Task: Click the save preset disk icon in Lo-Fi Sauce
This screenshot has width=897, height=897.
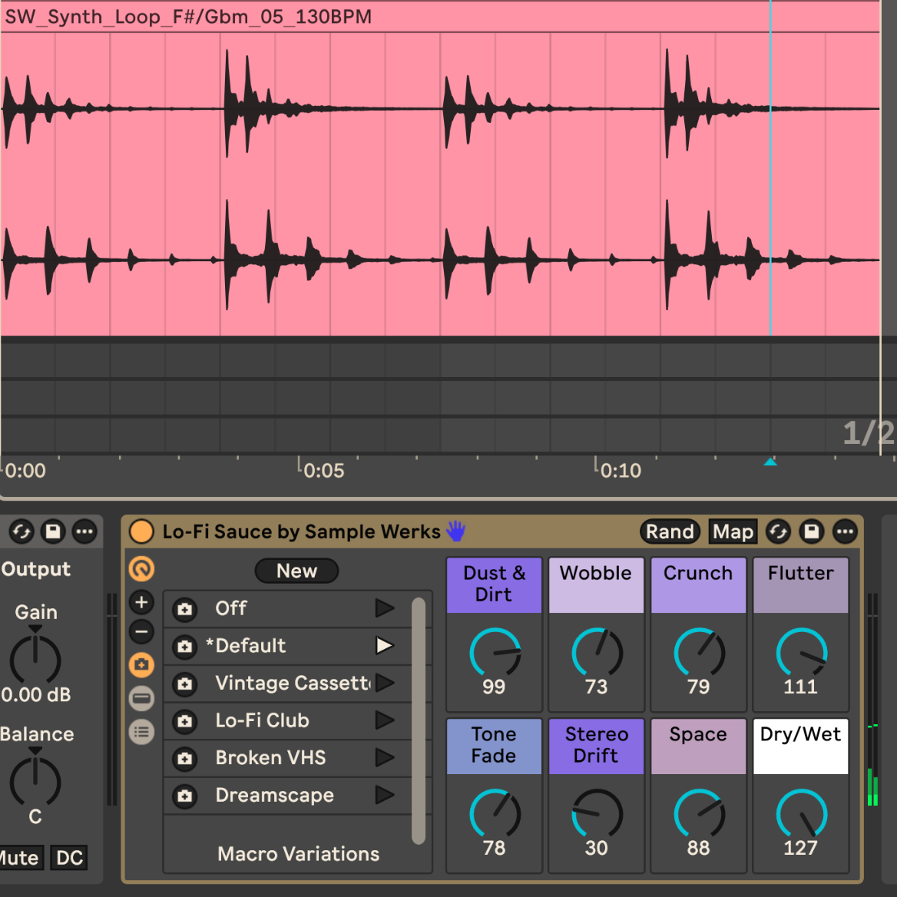Action: [811, 531]
